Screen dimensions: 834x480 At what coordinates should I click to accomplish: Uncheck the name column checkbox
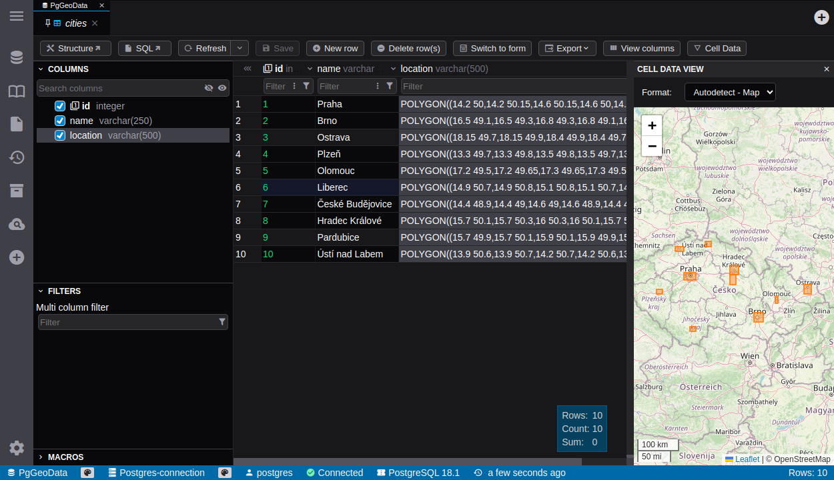(60, 121)
